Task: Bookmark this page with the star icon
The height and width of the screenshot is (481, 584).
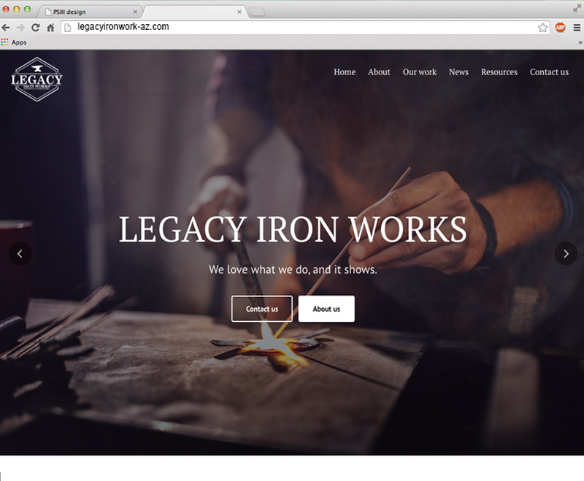Action: tap(542, 28)
